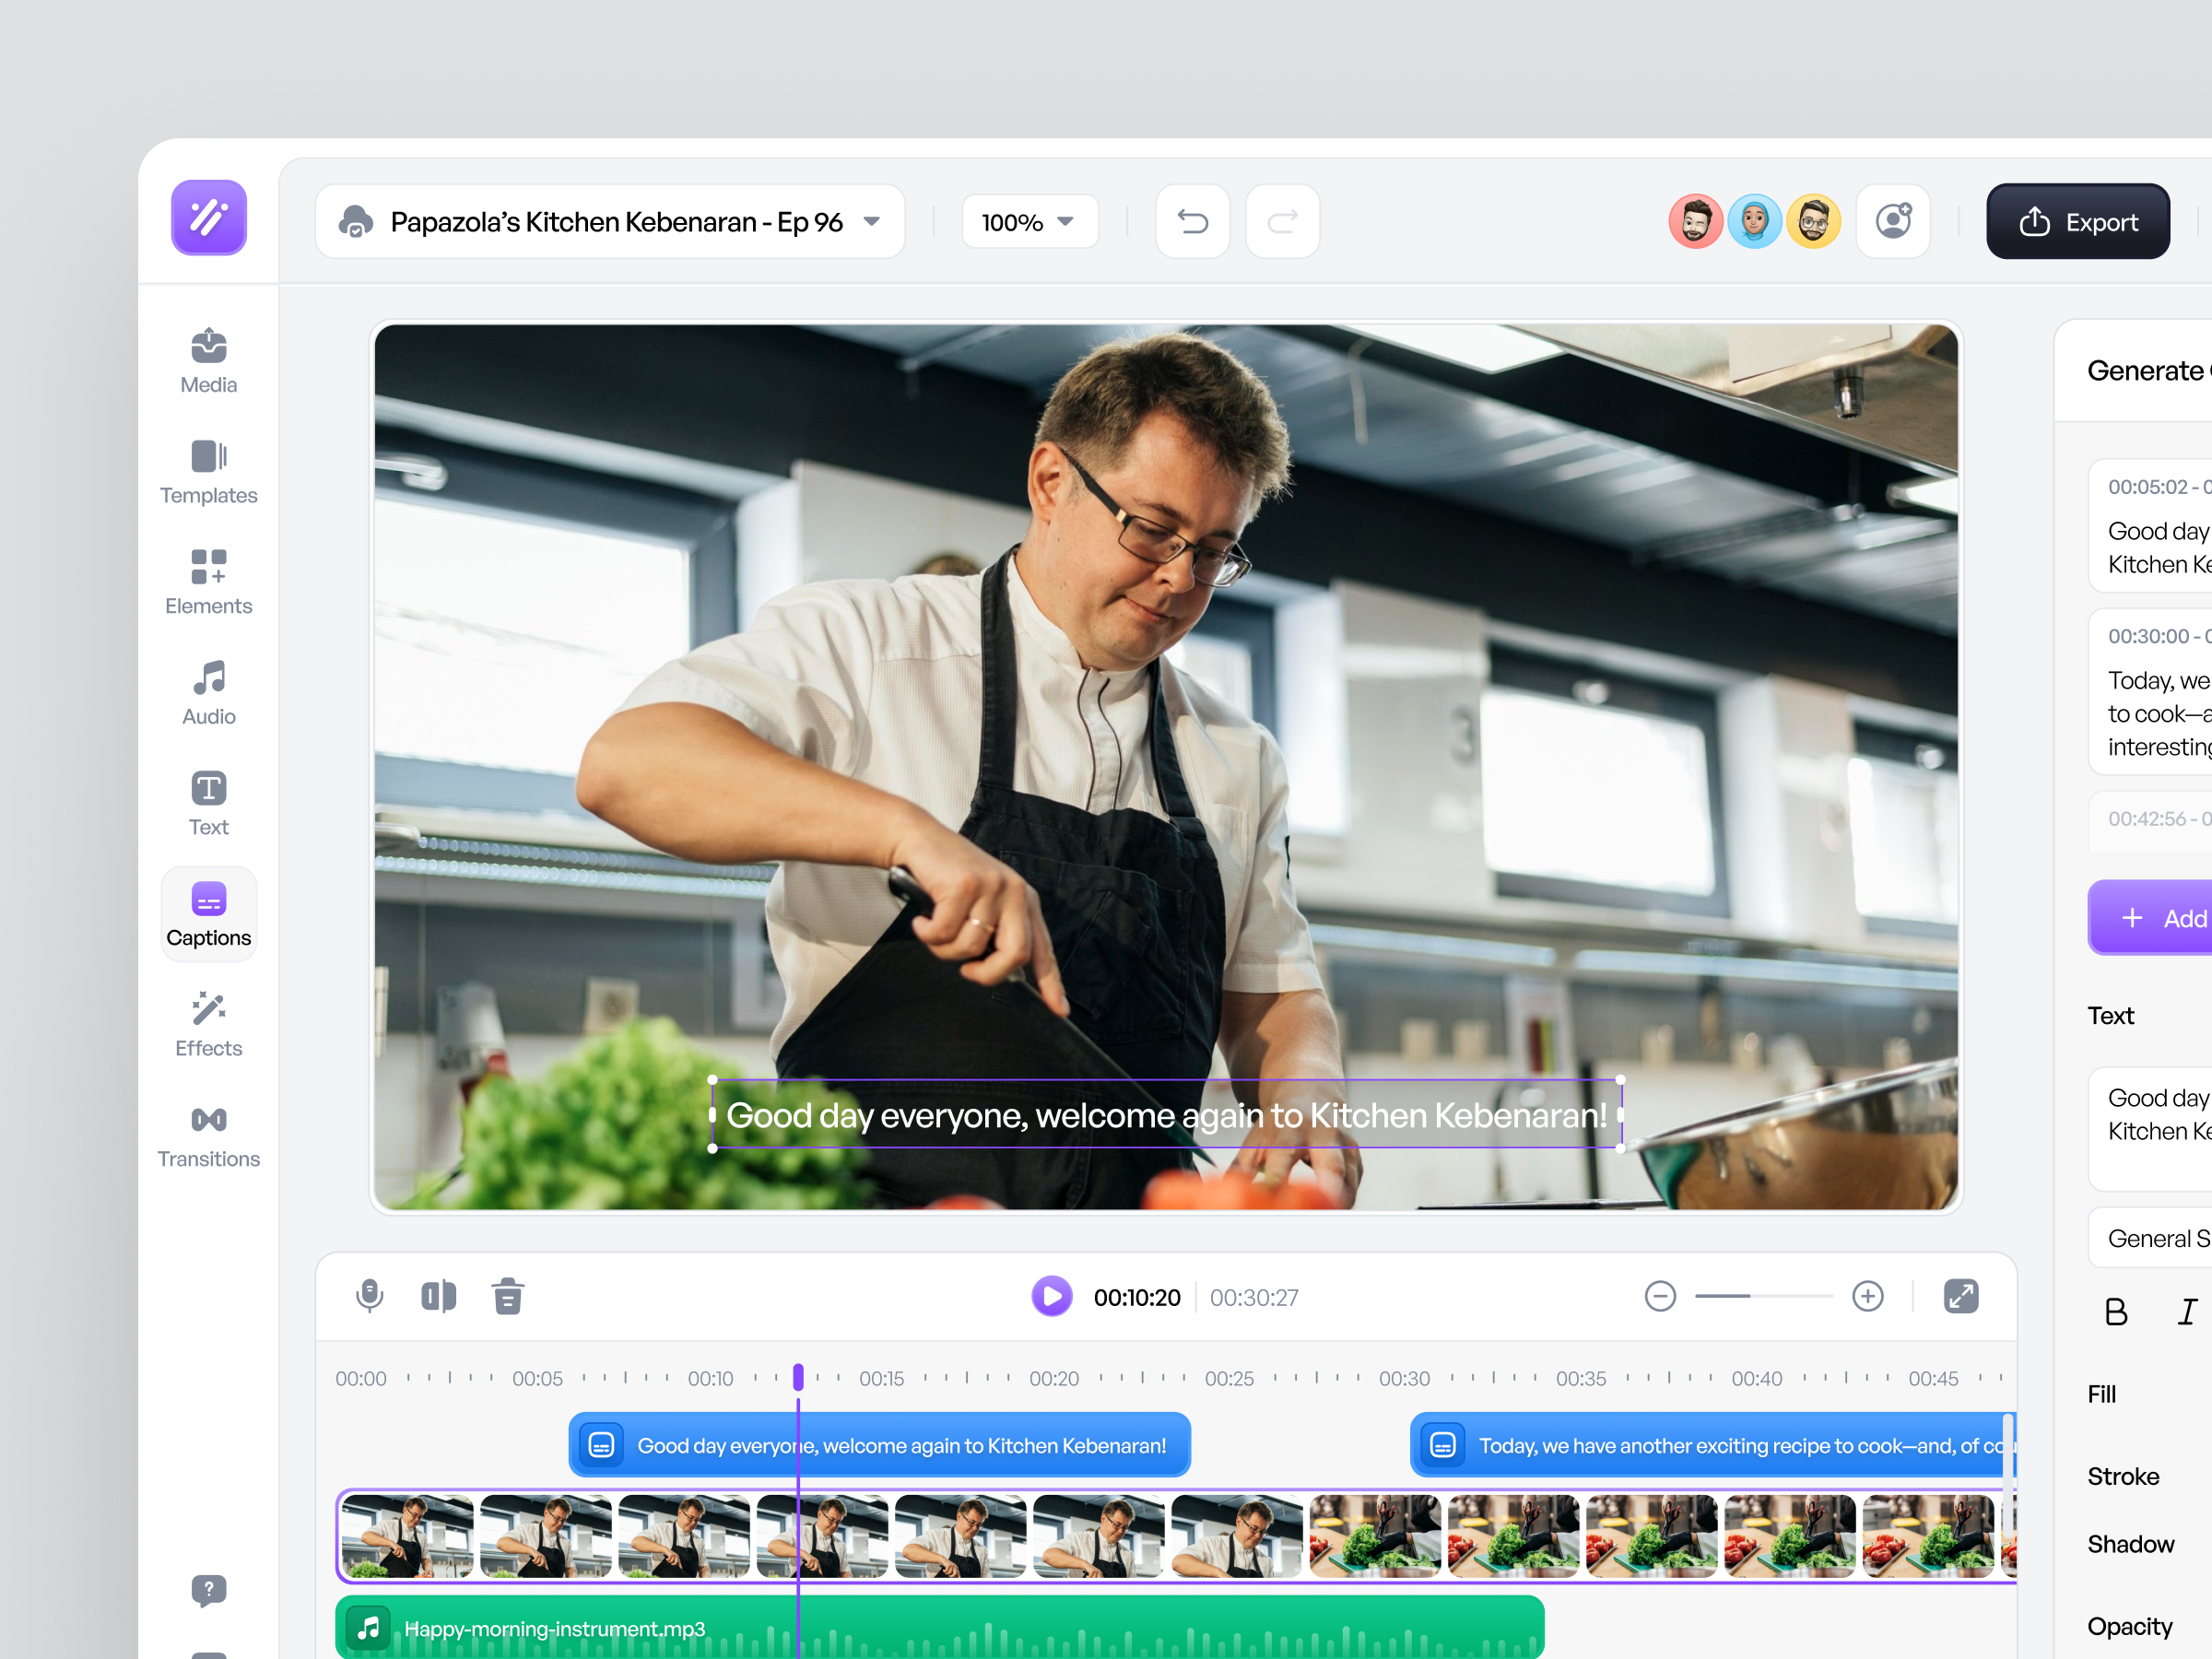Click the split clip icon
Screen dimensions: 2212x1659
click(x=438, y=1296)
